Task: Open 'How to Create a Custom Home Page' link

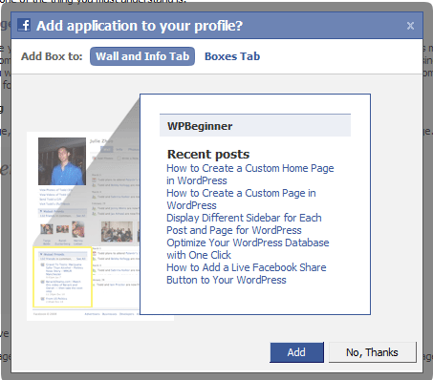Action: pos(250,174)
